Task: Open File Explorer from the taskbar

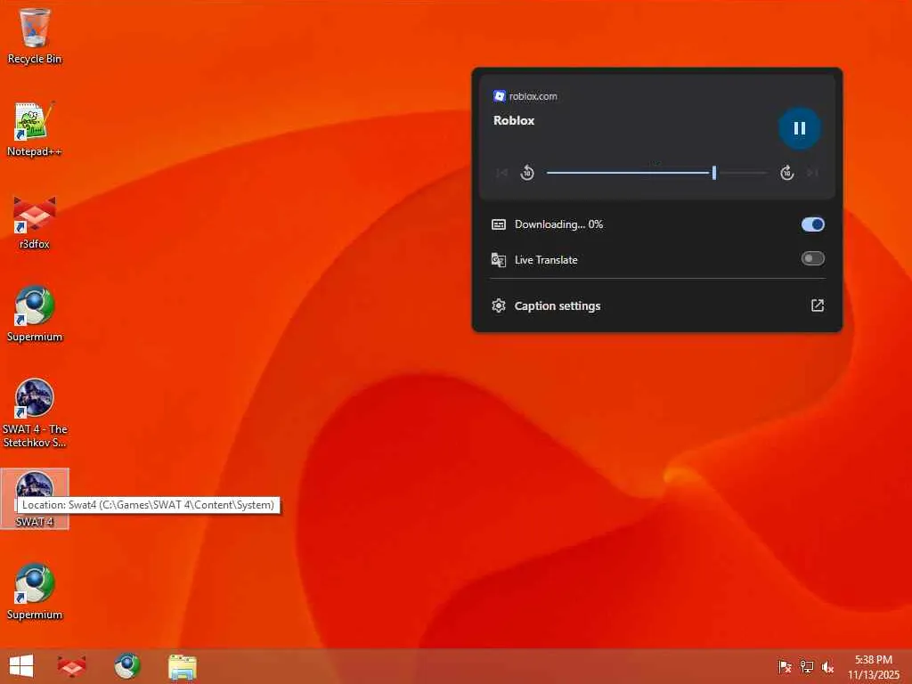Action: pos(182,666)
